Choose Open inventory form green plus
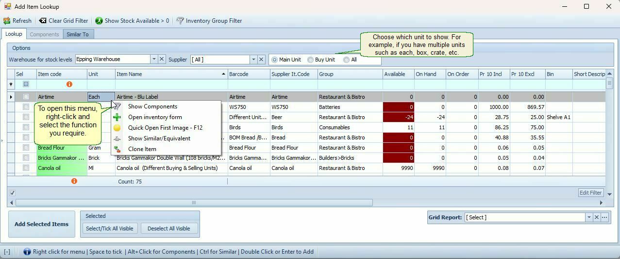This screenshot has height=259, width=620. click(117, 117)
